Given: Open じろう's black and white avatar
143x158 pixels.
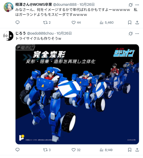Looking at the screenshot, I should [x=9, y=36].
